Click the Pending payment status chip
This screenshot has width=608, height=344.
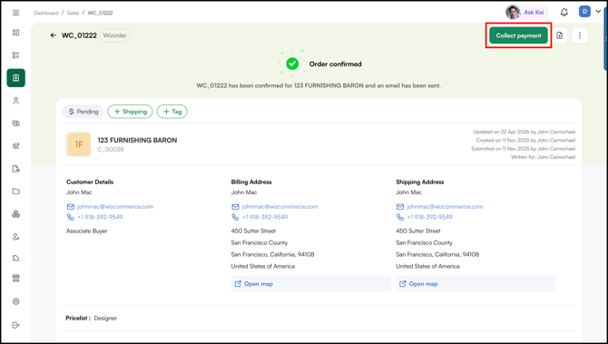pyautogui.click(x=83, y=112)
